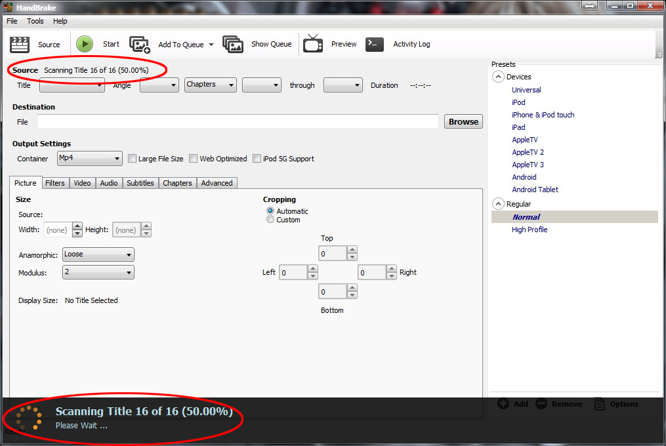The width and height of the screenshot is (666, 446).
Task: Click the Source toolbar label
Action: click(x=49, y=45)
